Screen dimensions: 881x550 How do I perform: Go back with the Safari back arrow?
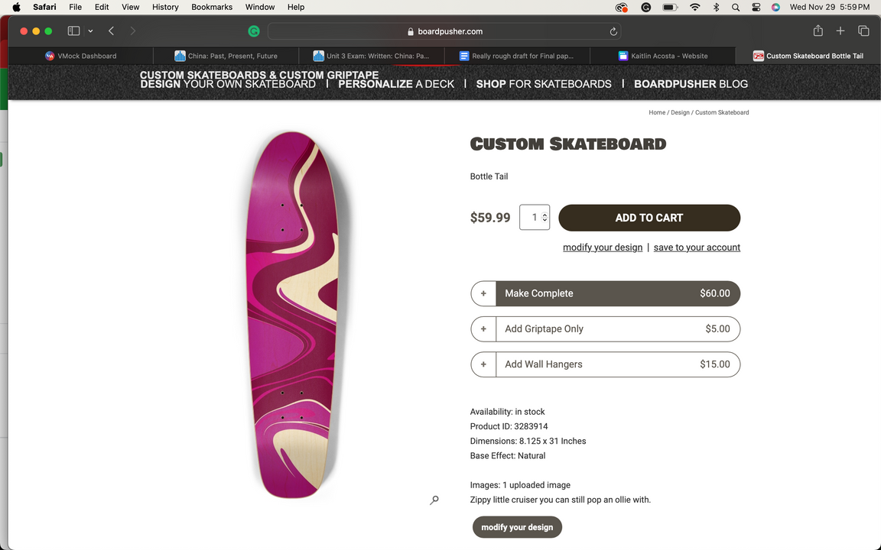pyautogui.click(x=112, y=31)
